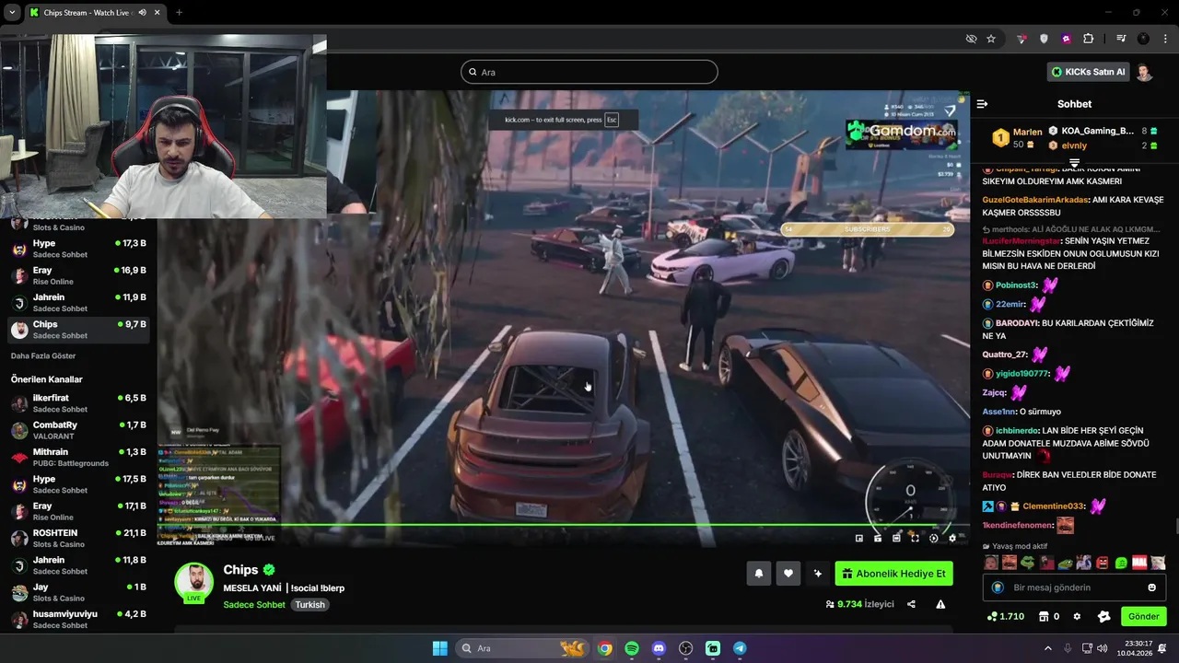Click the video progress bar
1179x663 pixels.
[563, 526]
